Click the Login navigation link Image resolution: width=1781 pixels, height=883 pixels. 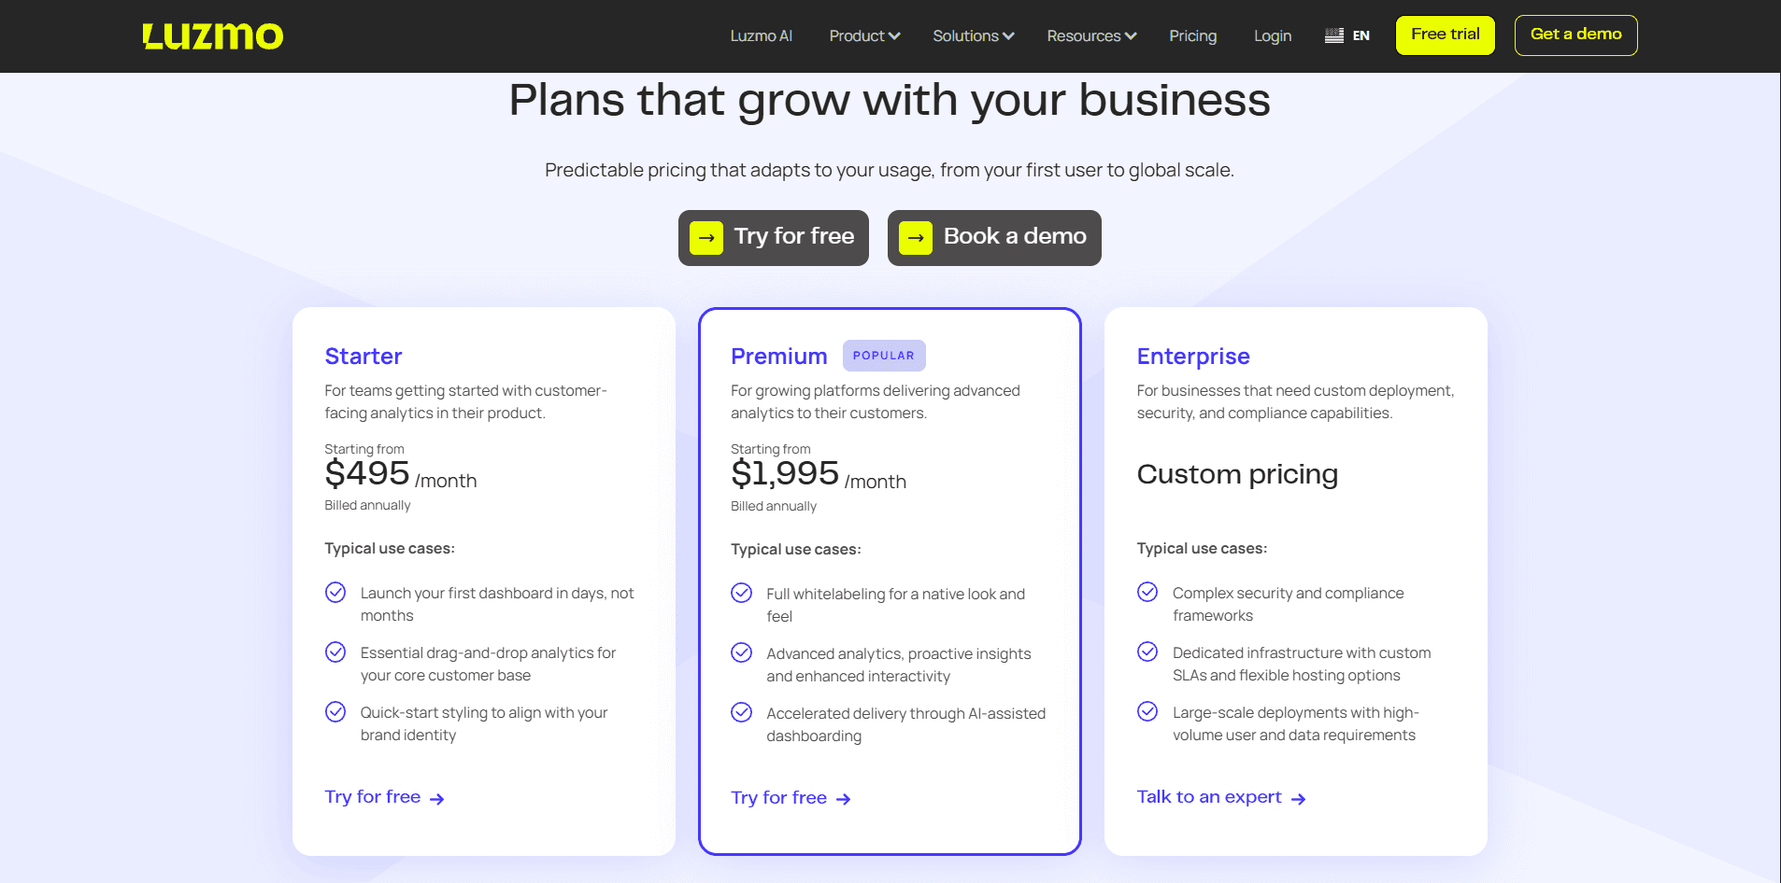(x=1272, y=35)
